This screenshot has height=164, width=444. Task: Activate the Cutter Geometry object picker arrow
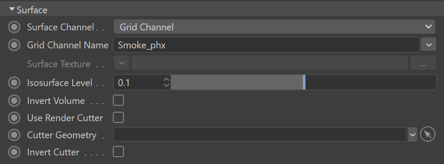click(x=428, y=134)
